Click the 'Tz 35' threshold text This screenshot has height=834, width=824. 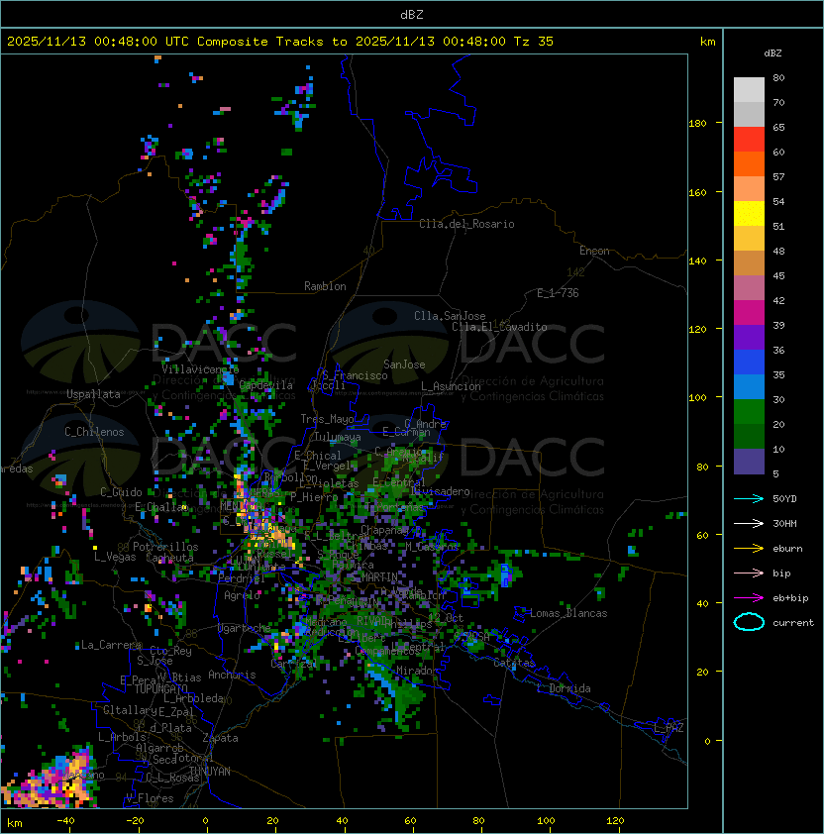click(x=534, y=42)
